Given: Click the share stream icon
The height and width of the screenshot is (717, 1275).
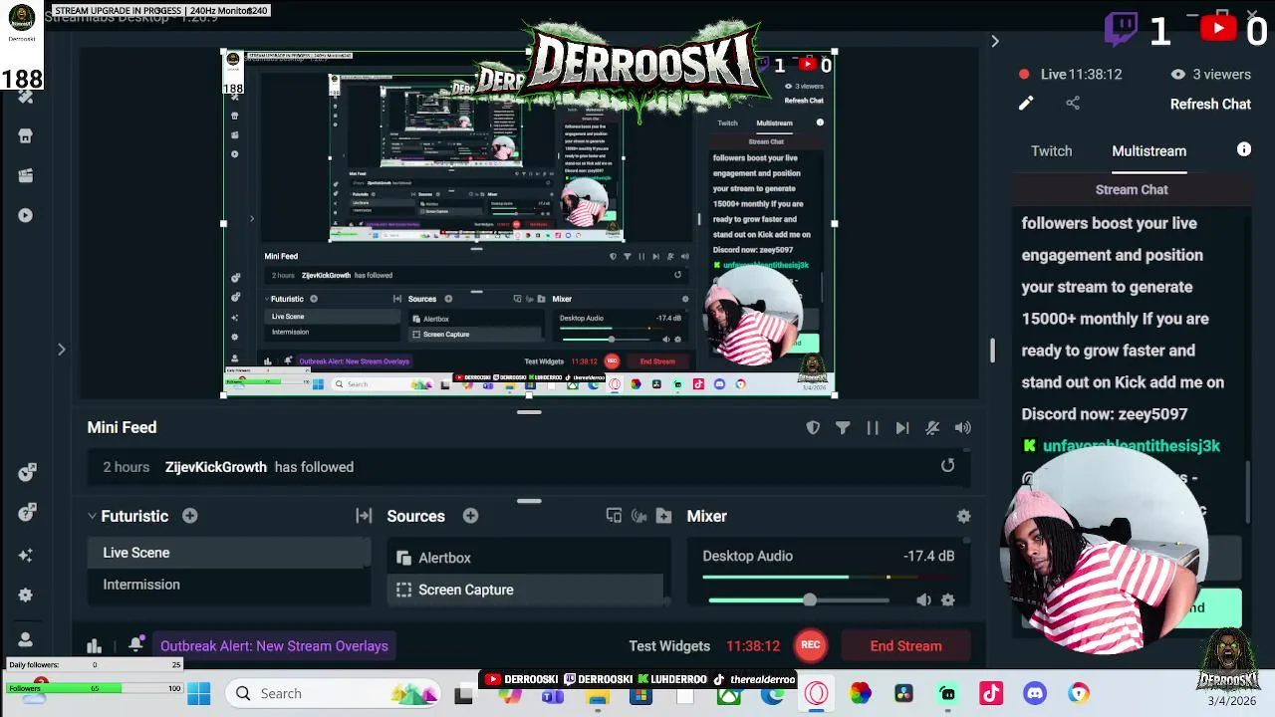Looking at the screenshot, I should click(1073, 103).
